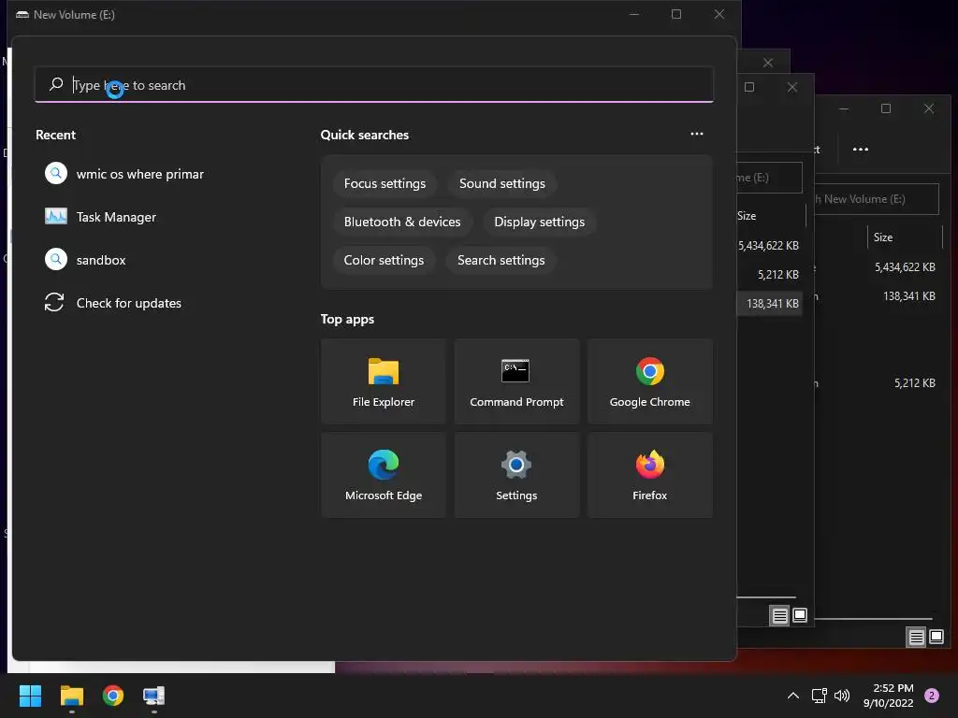Click search box in middle Explorer window
The height and width of the screenshot is (718, 958).
pos(769,178)
